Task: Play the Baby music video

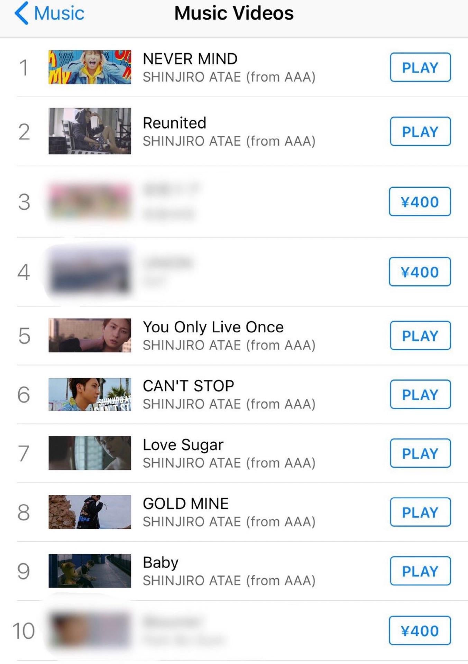Action: 420,571
